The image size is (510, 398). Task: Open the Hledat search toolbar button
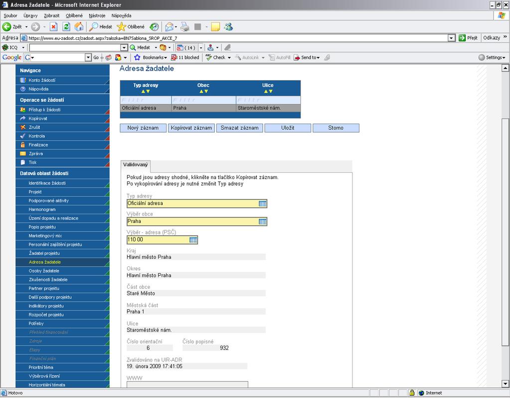pyautogui.click(x=101, y=27)
